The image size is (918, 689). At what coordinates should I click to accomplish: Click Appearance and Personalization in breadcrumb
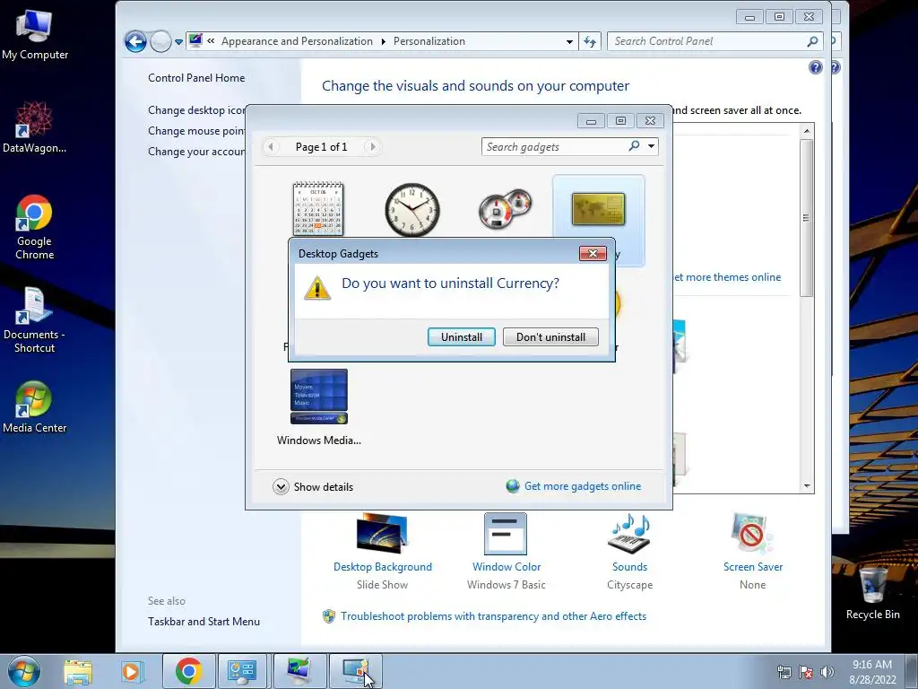pyautogui.click(x=297, y=41)
